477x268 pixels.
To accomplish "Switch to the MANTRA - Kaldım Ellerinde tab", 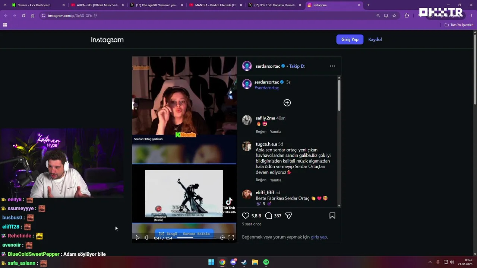I will (215, 5).
